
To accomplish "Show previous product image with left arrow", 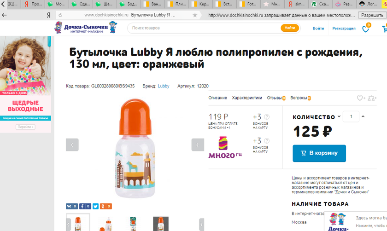I will tap(72, 144).
